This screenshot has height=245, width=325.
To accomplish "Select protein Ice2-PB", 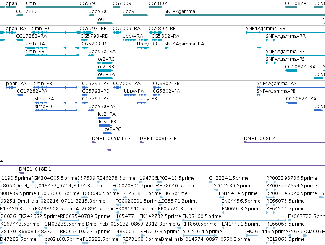I will [105, 126].
